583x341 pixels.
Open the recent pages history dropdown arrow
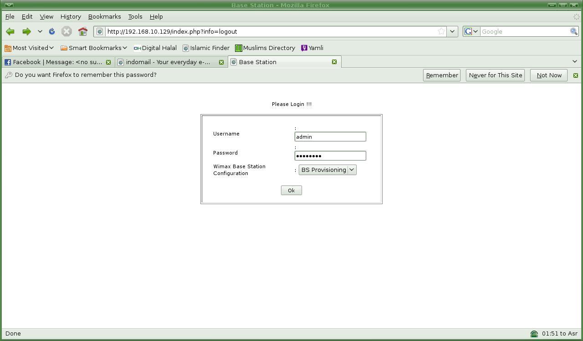pyautogui.click(x=40, y=31)
